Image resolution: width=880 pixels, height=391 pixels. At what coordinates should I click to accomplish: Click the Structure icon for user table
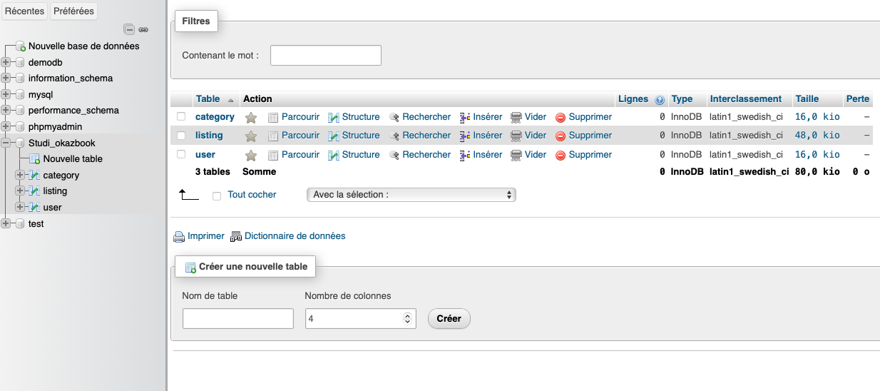333,155
